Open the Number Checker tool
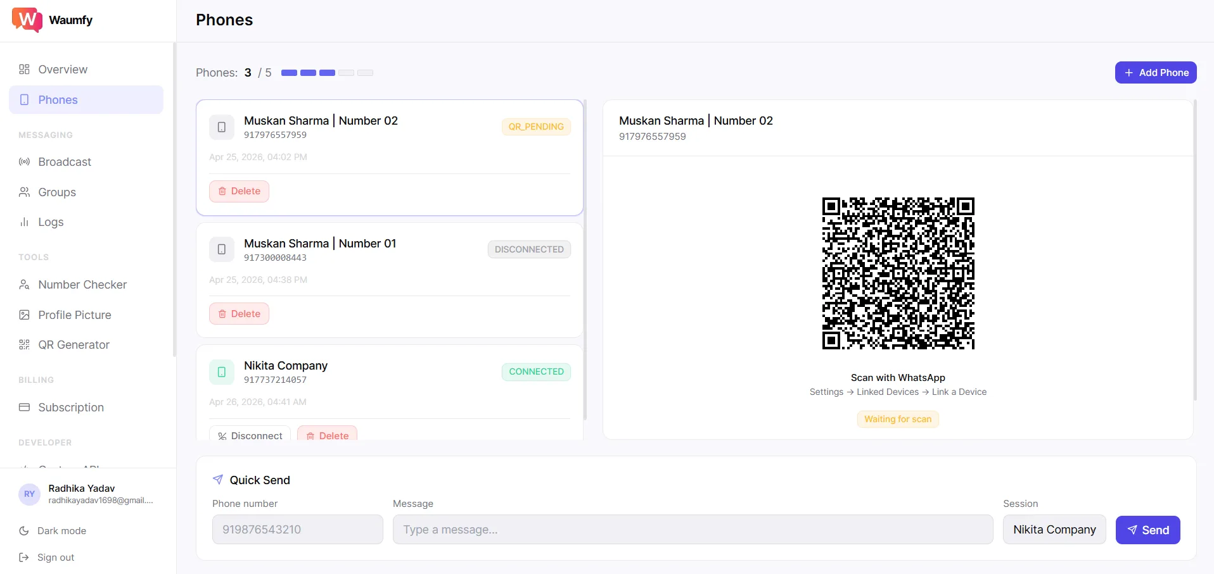 pos(82,285)
